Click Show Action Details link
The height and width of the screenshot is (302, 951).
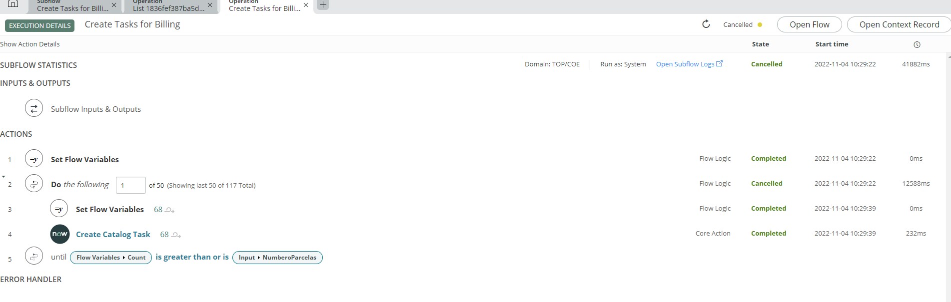coord(30,44)
